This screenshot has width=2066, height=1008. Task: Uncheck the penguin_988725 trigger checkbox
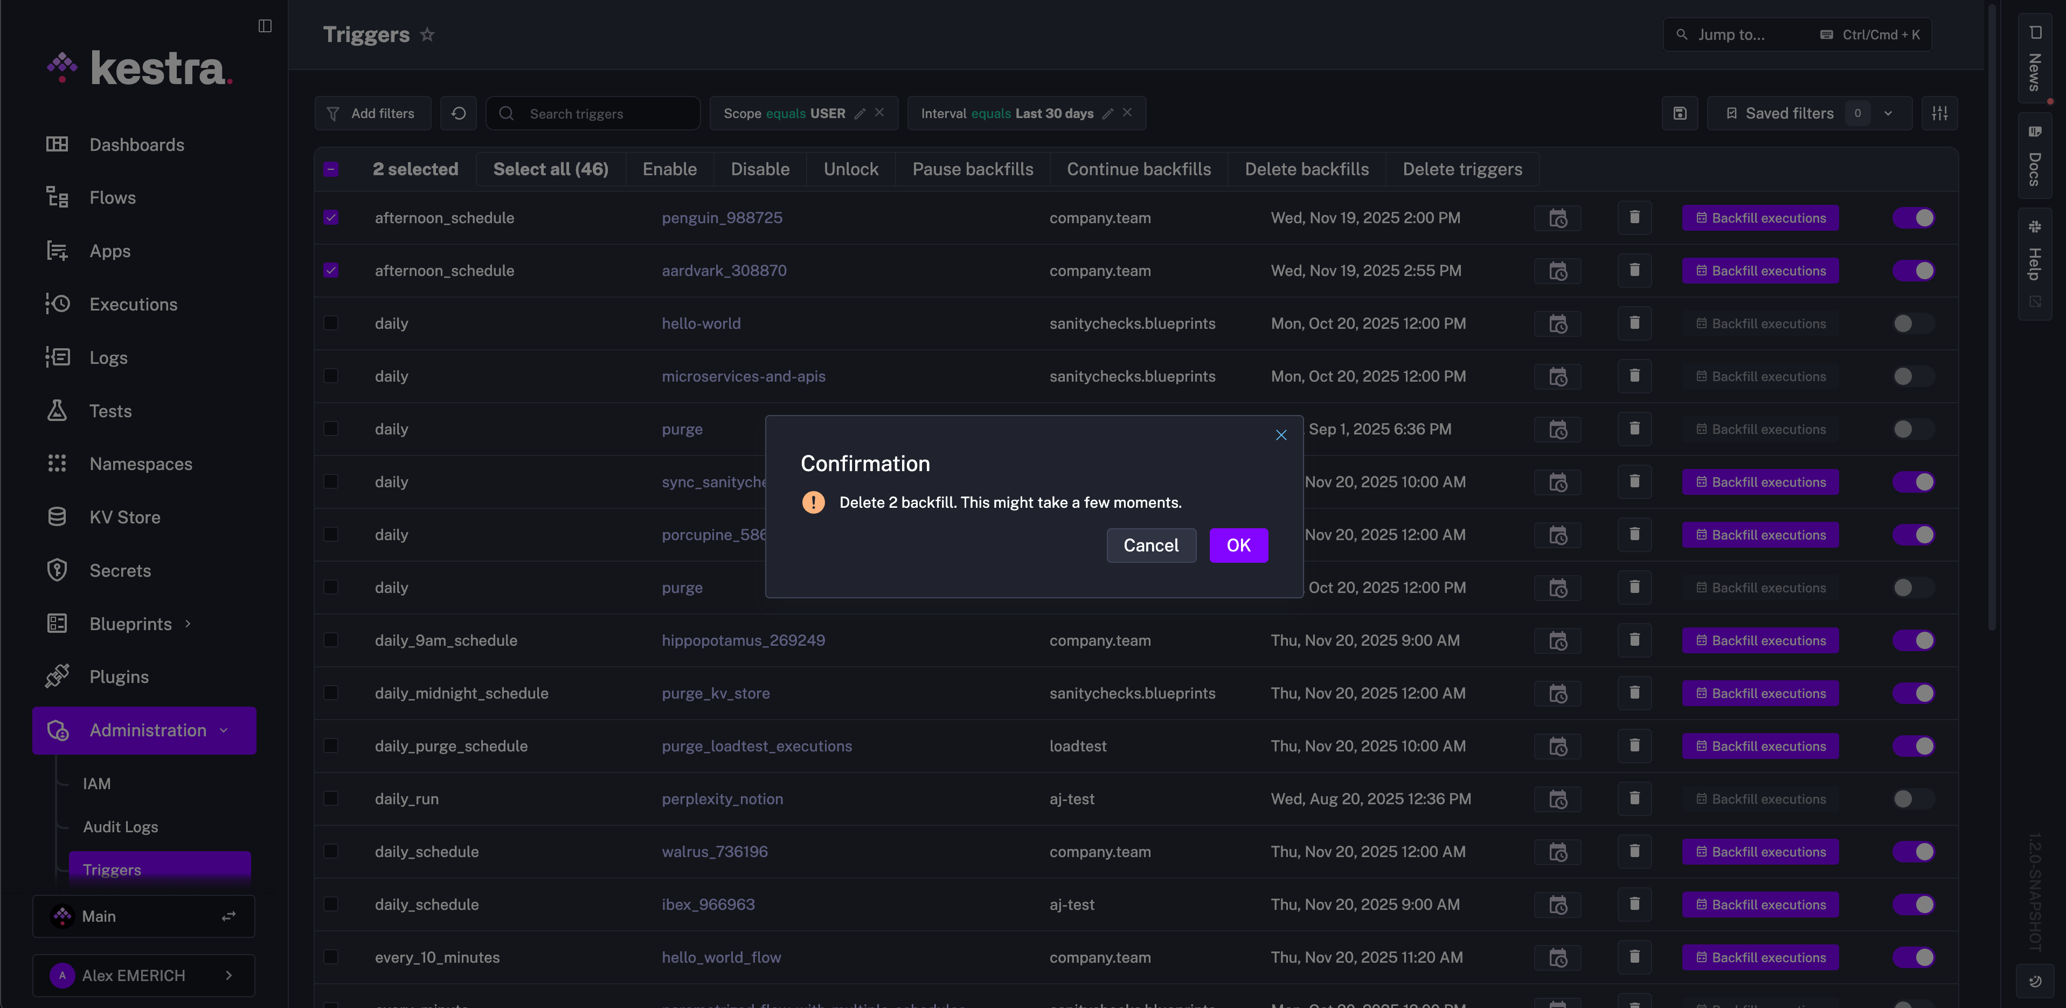330,217
